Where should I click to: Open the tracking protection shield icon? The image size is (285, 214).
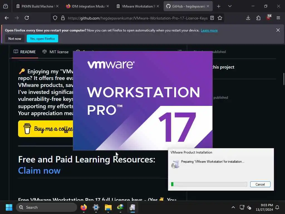click(55, 18)
